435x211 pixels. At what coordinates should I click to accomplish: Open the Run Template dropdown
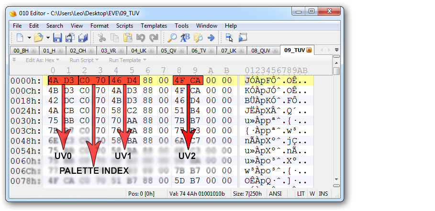(x=128, y=60)
